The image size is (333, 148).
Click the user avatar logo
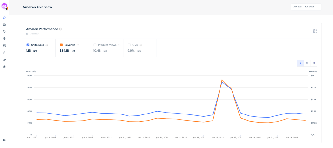click(5, 7)
